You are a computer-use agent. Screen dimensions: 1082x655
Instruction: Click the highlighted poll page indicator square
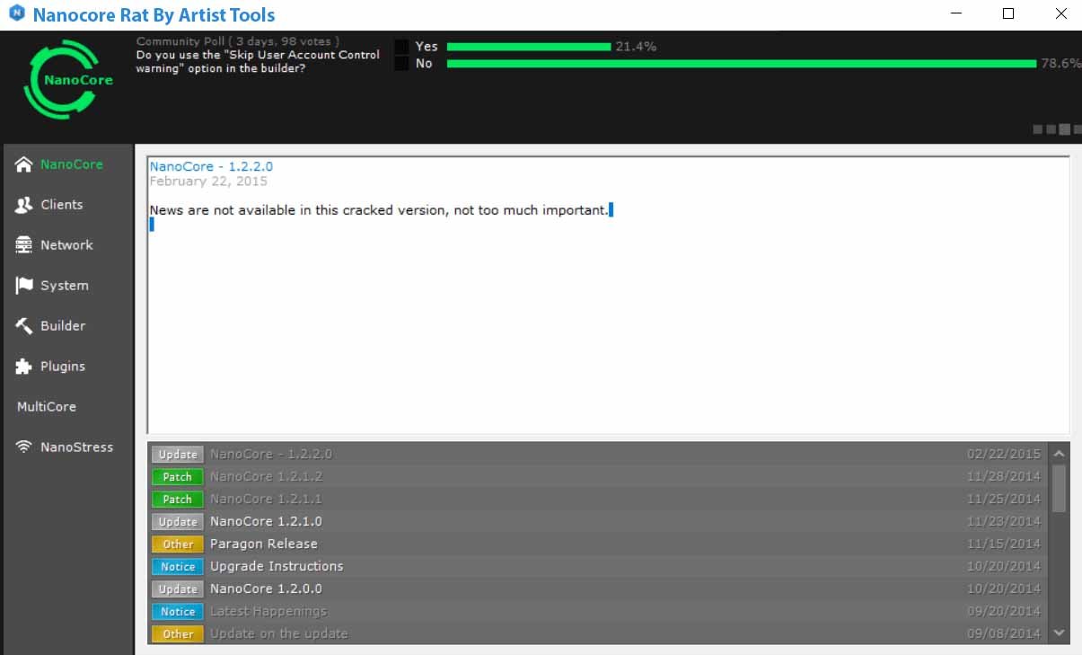pos(1065,129)
